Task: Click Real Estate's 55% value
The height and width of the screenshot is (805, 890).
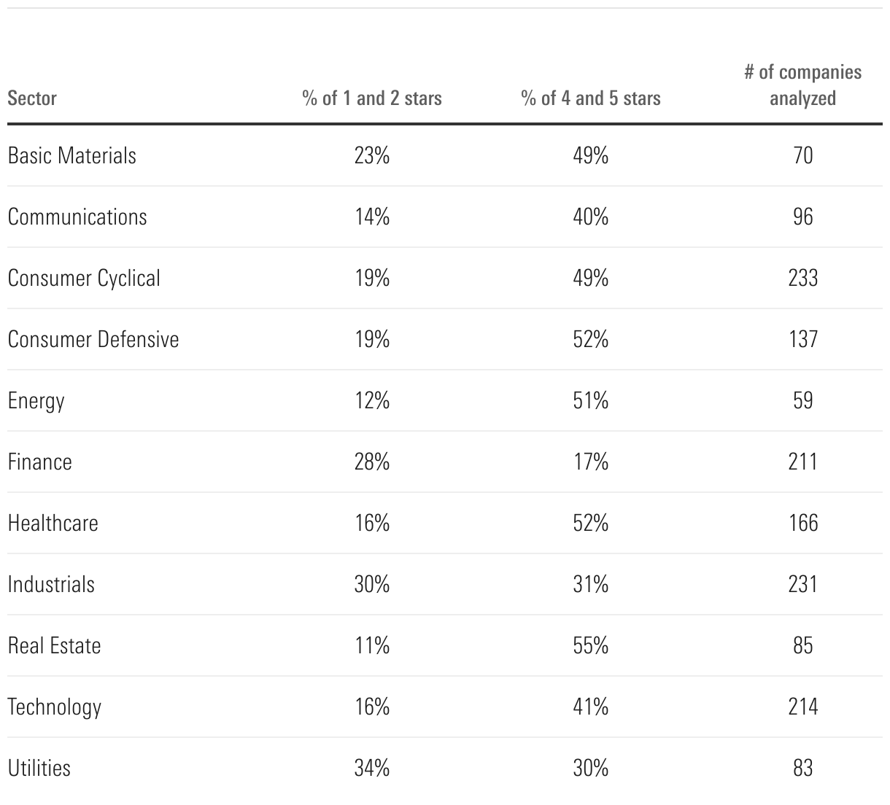Action: [x=591, y=645]
